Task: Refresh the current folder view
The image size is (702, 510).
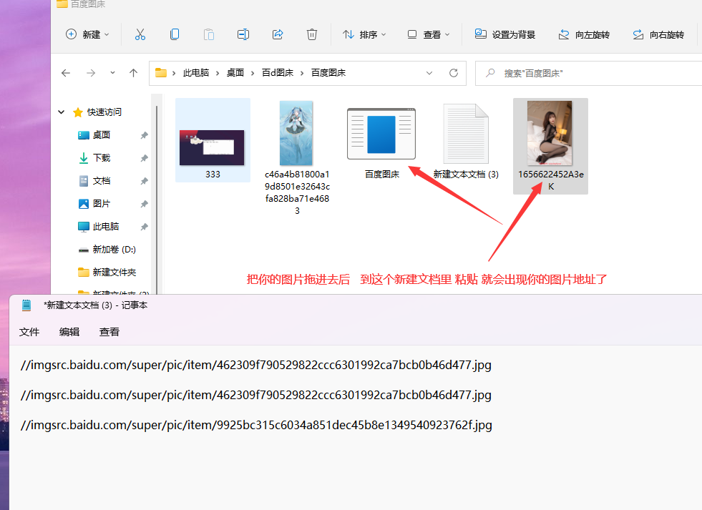Action: (x=453, y=73)
